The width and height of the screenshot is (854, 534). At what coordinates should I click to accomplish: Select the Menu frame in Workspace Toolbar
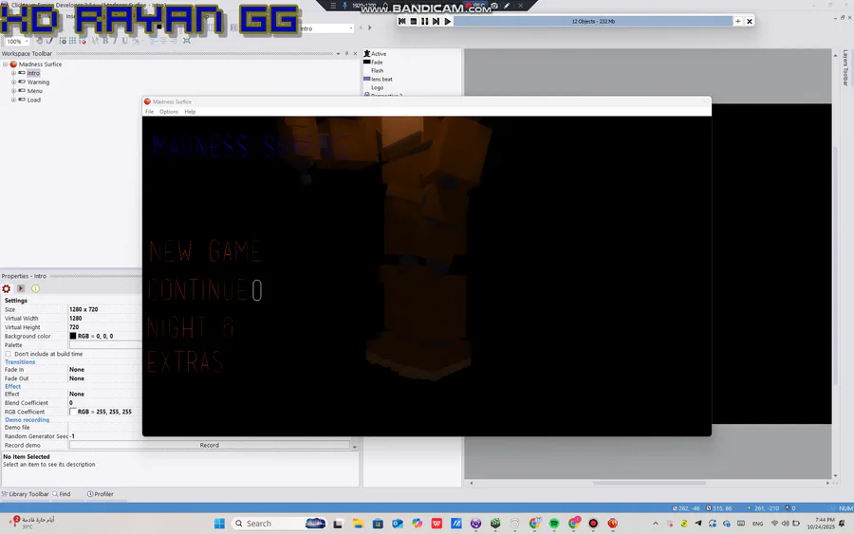[34, 91]
